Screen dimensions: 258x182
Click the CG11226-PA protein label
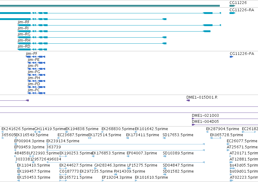tap(242, 54)
